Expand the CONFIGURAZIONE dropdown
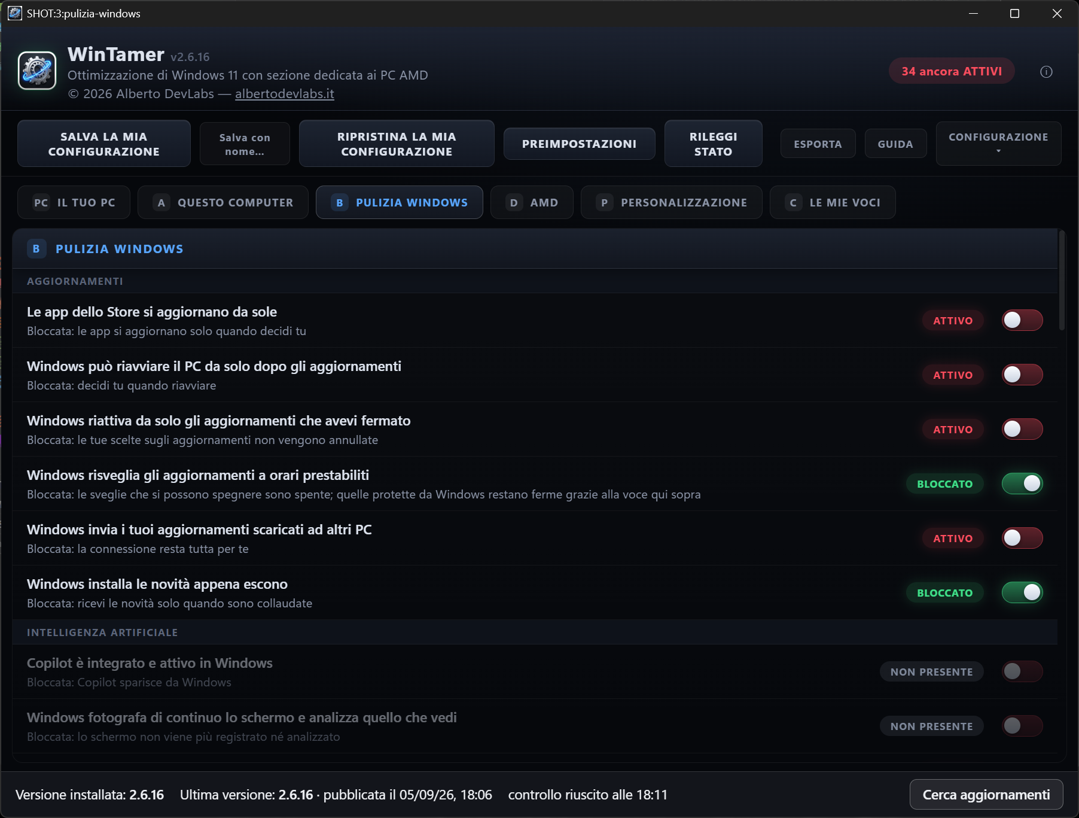Screen dimensions: 1079x818 point(998,144)
